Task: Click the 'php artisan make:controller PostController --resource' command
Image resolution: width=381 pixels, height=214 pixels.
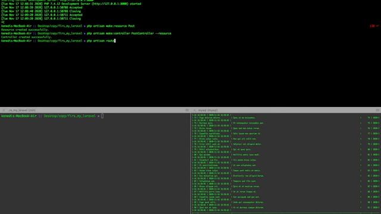Action: point(129,33)
